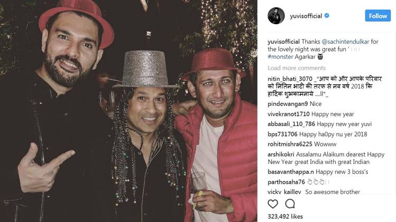Open vivekranot1710 profile link

(289, 114)
